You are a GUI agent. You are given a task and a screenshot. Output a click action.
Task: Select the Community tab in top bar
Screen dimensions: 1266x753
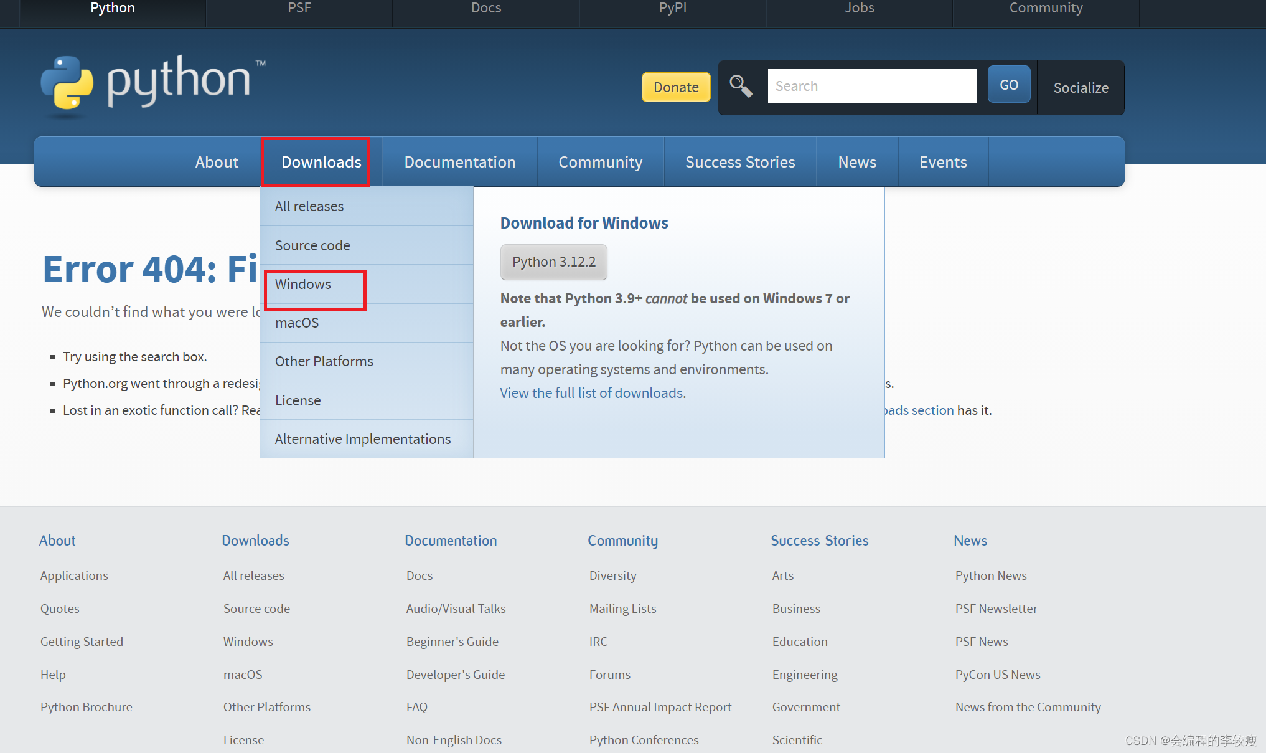pyautogui.click(x=1046, y=9)
